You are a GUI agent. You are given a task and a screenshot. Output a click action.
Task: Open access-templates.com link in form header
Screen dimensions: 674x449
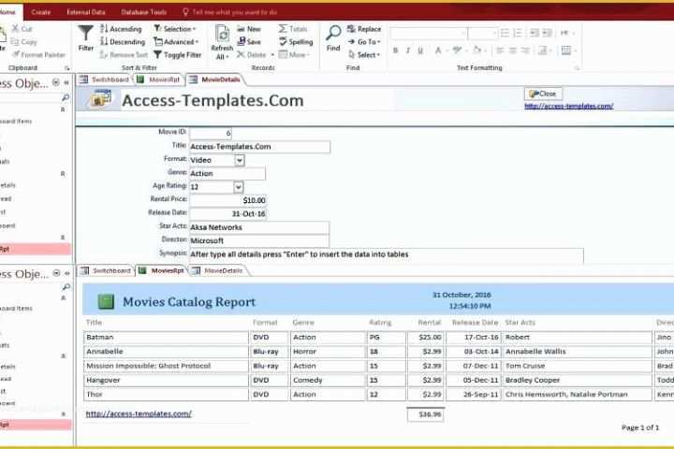tap(569, 106)
